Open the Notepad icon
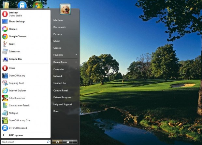This screenshot has width=202, height=145. tap(5, 113)
